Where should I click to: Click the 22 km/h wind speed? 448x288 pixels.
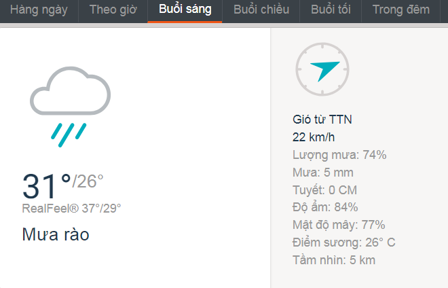[314, 137]
